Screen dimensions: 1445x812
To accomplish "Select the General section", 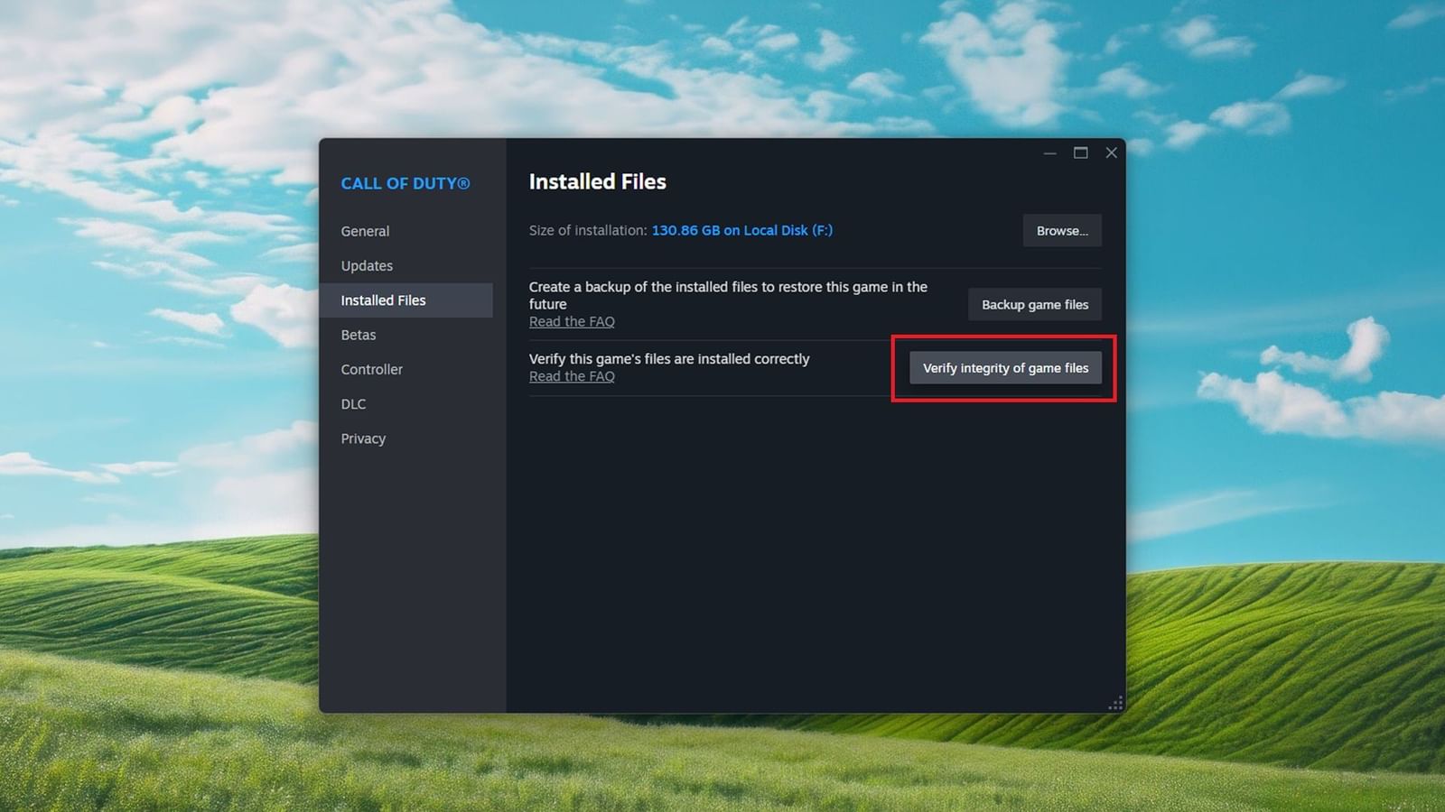I will pos(365,231).
